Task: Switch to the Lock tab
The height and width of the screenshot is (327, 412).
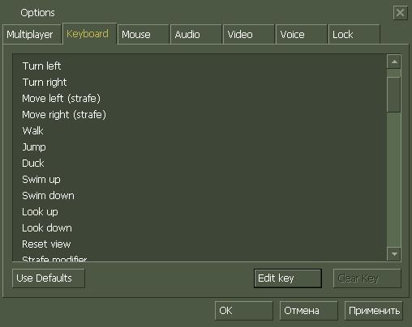Action: click(354, 34)
